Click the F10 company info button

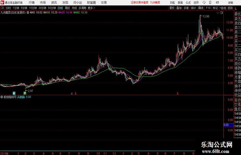coord(208,8)
